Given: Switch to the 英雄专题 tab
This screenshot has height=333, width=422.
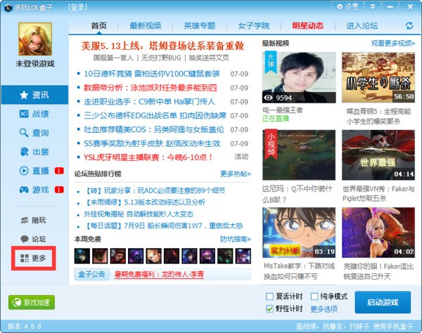Looking at the screenshot, I should (200, 26).
